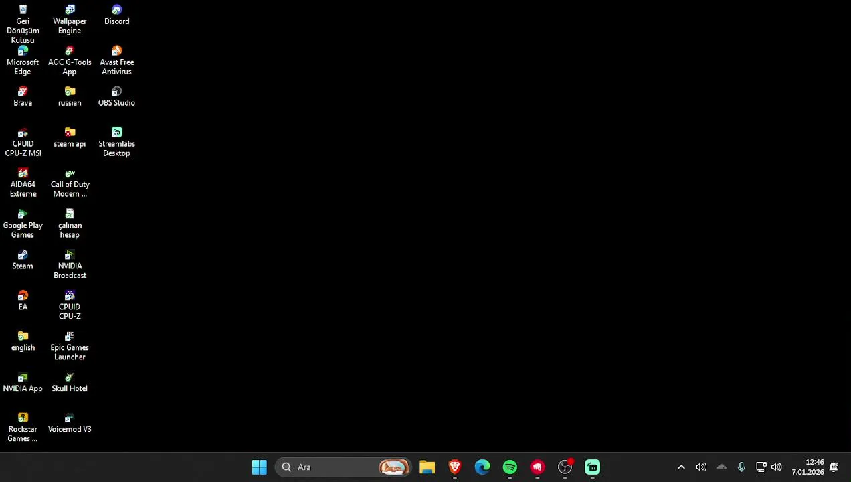The width and height of the screenshot is (851, 482).
Task: Select the CPUID CPU-Z shortcut
Action: 70,305
